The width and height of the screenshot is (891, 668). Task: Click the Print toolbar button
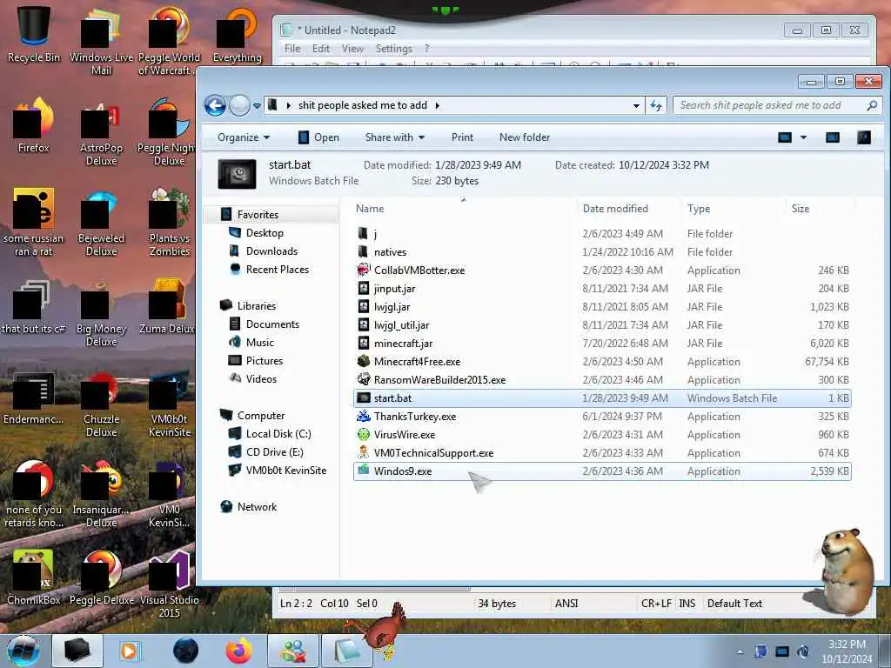tap(462, 137)
